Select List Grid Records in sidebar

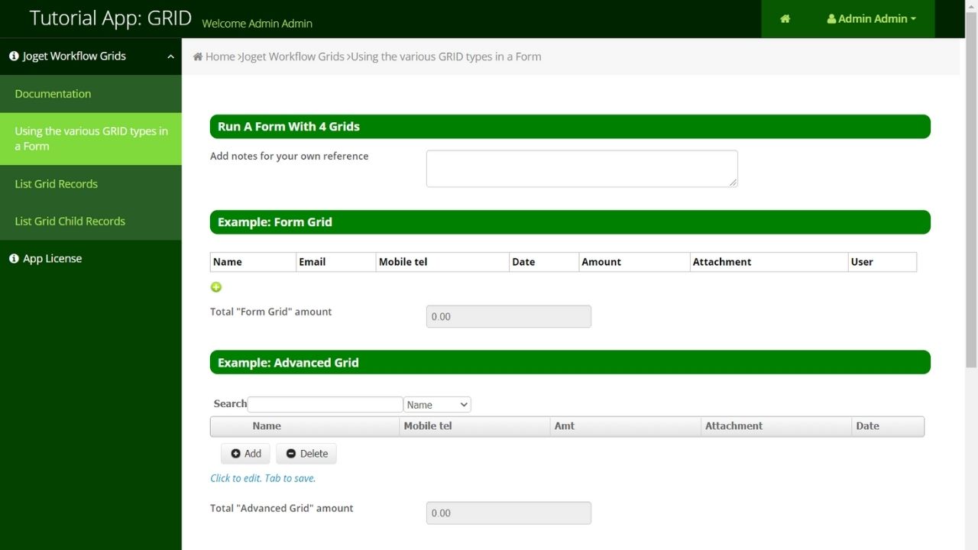point(57,184)
